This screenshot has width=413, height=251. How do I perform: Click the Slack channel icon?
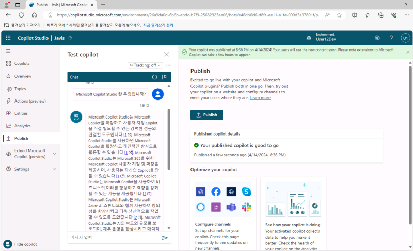tap(247, 207)
